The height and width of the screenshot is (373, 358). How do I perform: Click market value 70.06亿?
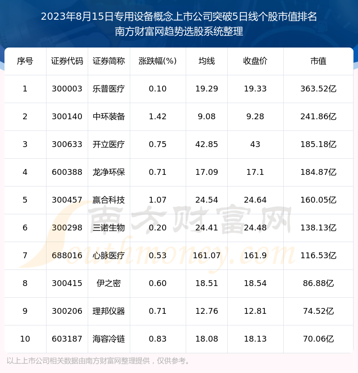click(x=318, y=339)
